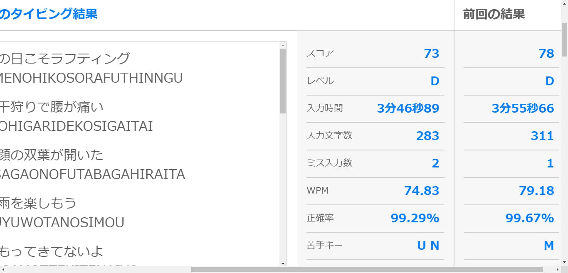Click the current WPM value 74.83

421,191
